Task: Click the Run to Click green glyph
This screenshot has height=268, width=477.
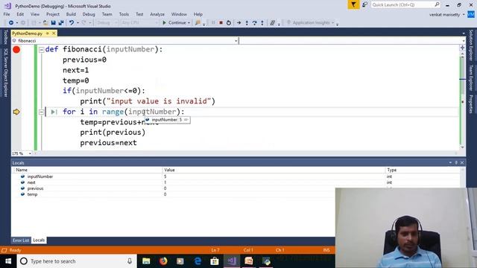Action: pos(54,112)
